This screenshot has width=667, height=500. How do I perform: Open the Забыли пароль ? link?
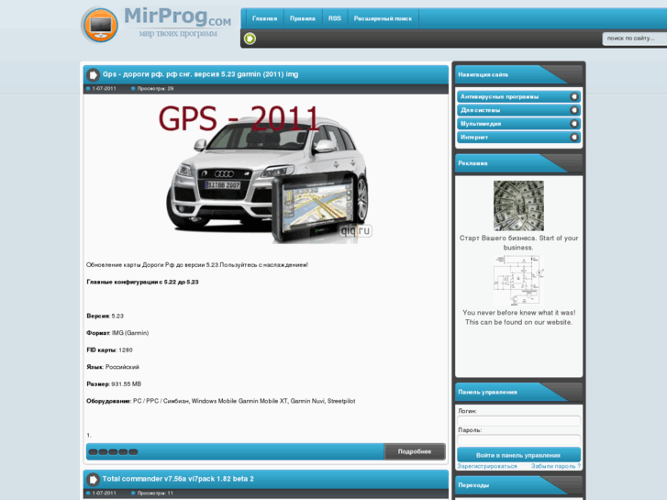pyautogui.click(x=556, y=466)
